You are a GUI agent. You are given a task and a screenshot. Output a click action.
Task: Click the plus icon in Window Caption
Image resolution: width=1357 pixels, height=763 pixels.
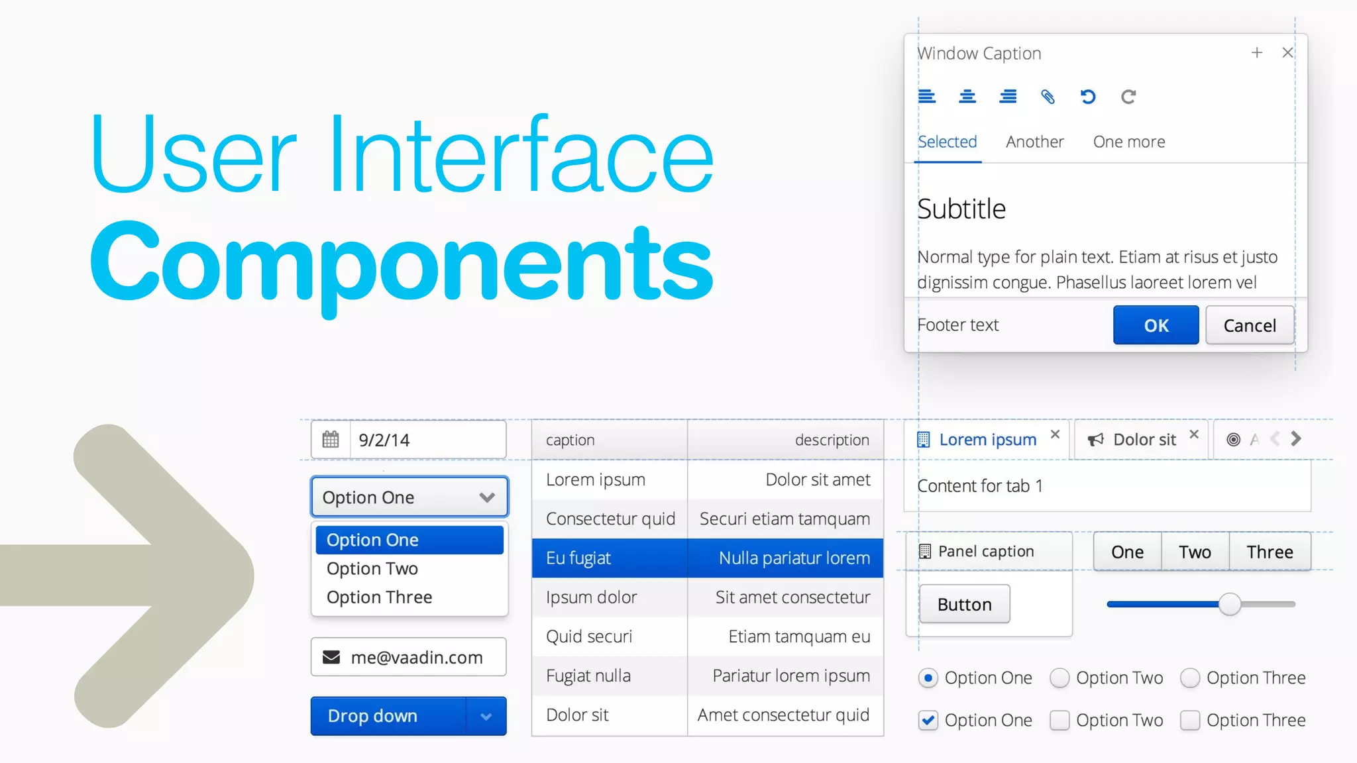tap(1256, 52)
